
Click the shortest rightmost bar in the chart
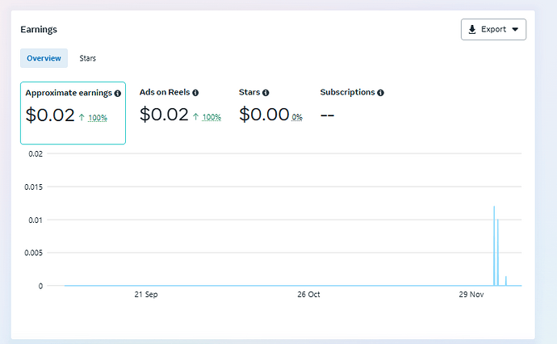click(506, 281)
